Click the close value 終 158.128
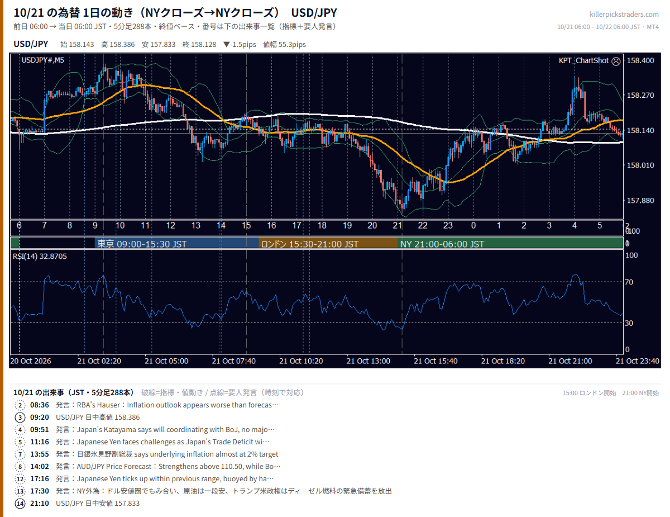Image resolution: width=670 pixels, height=517 pixels. click(199, 45)
